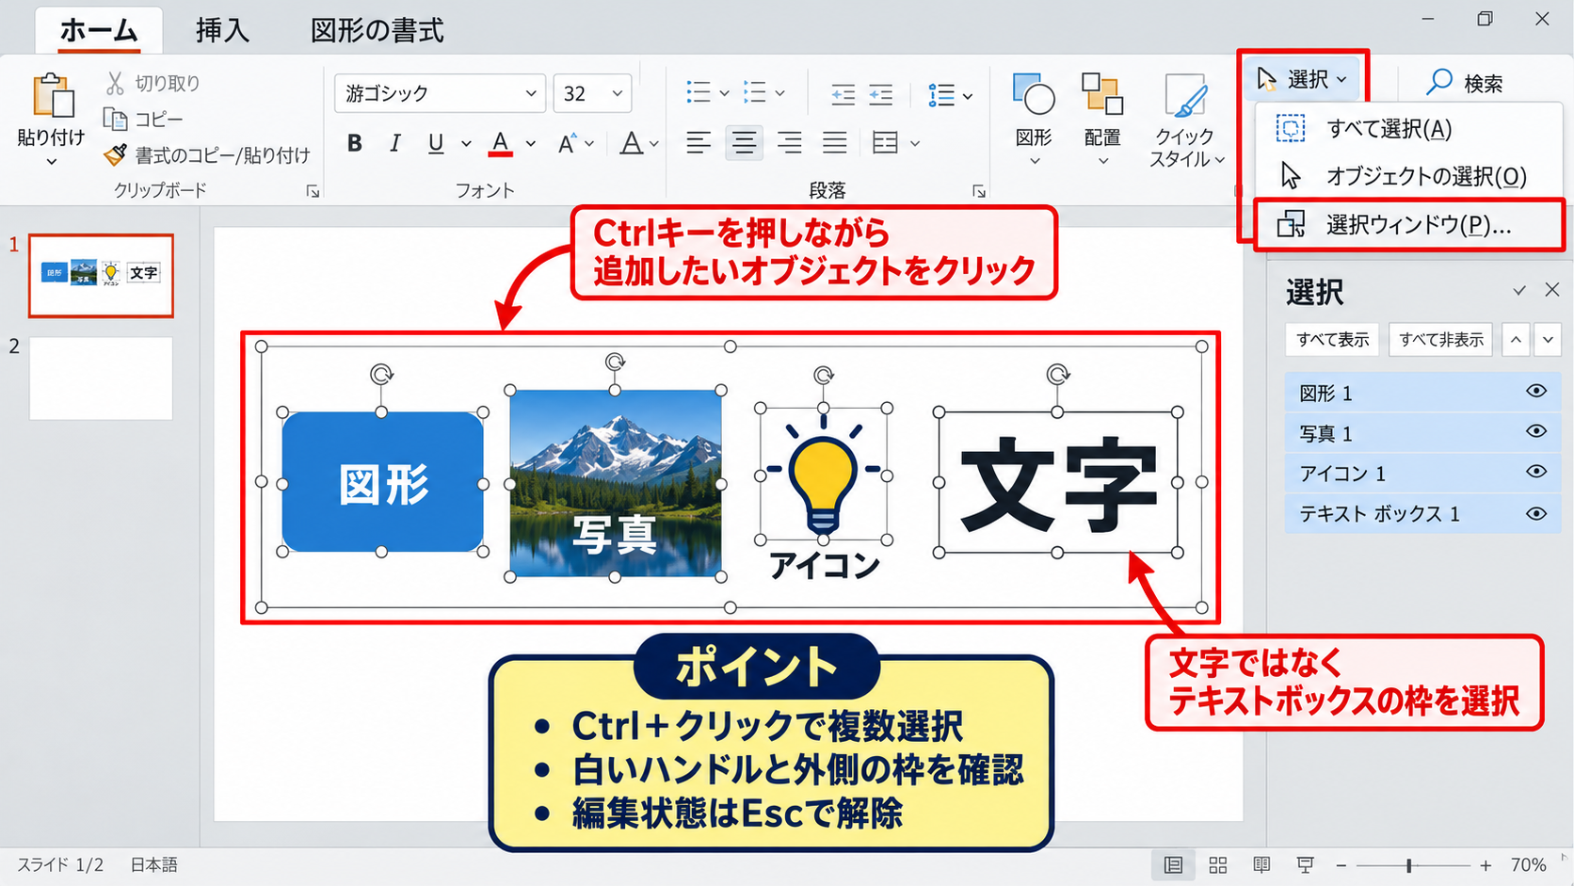Click the zoom in plus button
This screenshot has width=1574, height=886.
(x=1486, y=865)
